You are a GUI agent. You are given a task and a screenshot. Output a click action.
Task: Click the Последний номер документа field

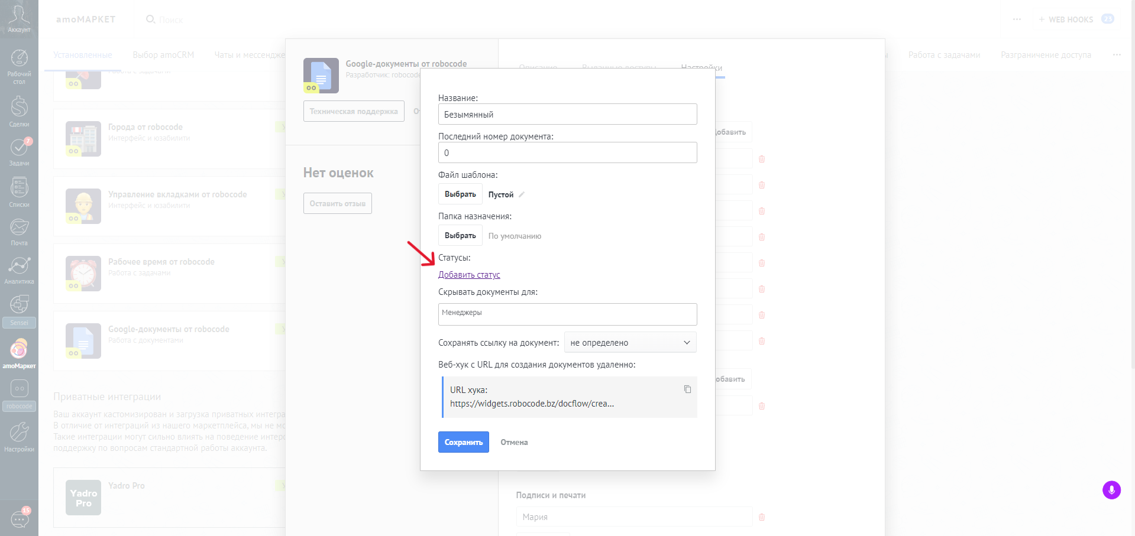567,152
